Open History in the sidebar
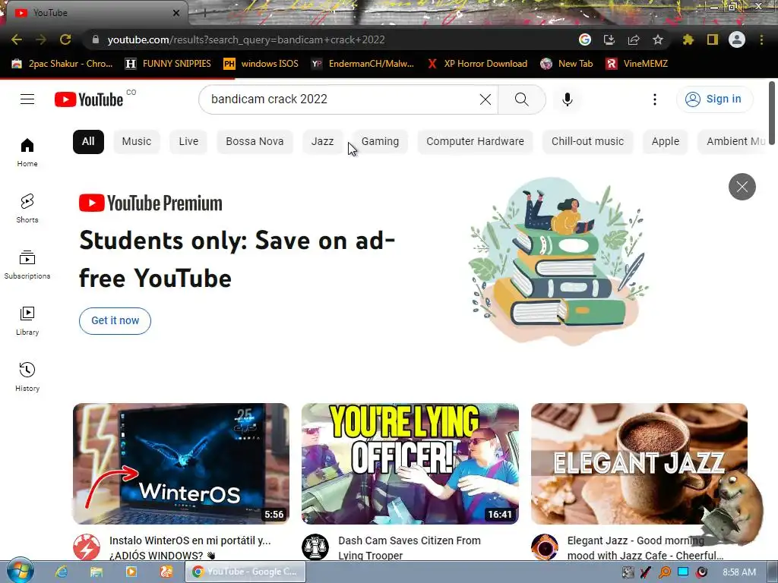The height and width of the screenshot is (583, 778). coord(27,377)
